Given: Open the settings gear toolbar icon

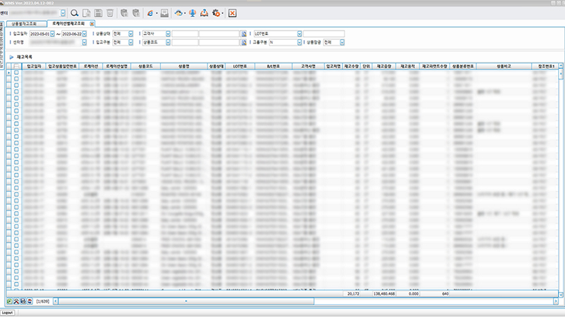Looking at the screenshot, I should tap(216, 13).
